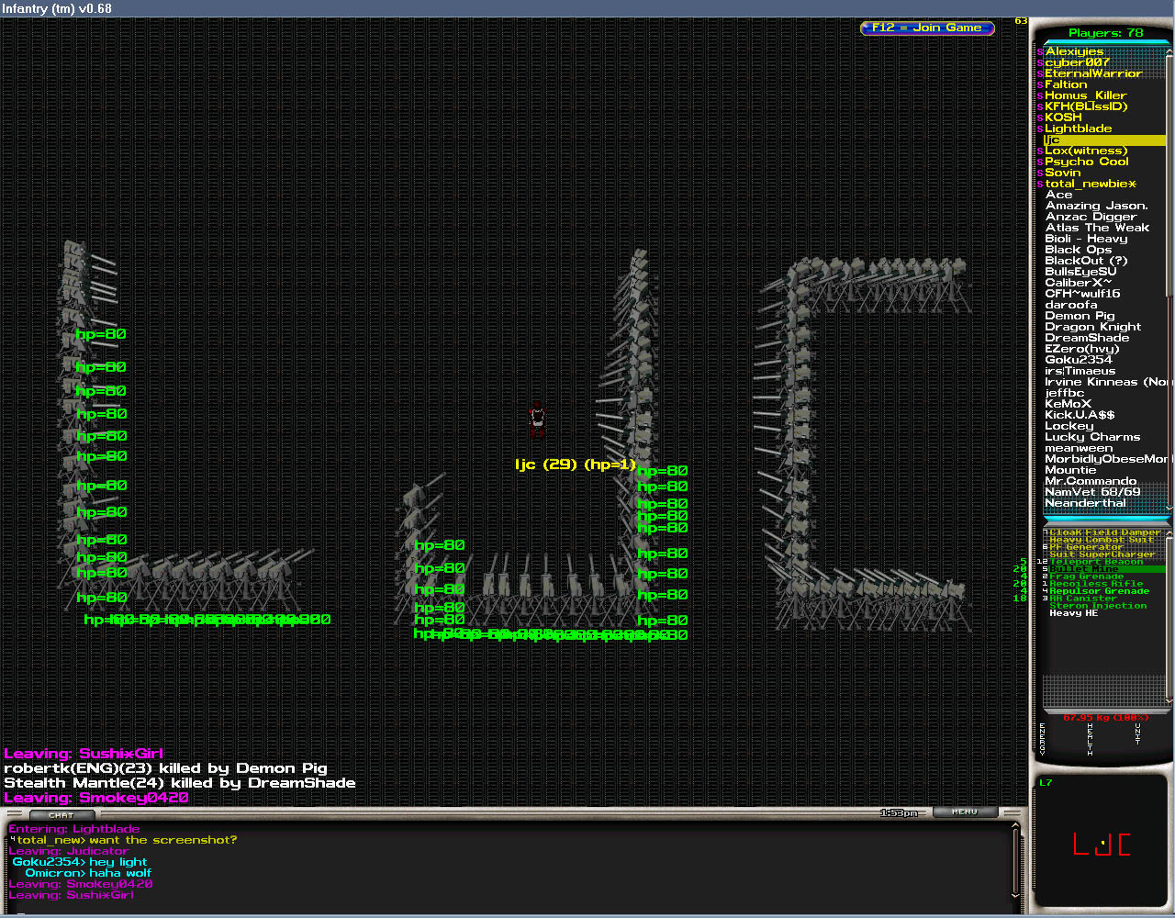Select player Demon Pig in the list

(1080, 316)
